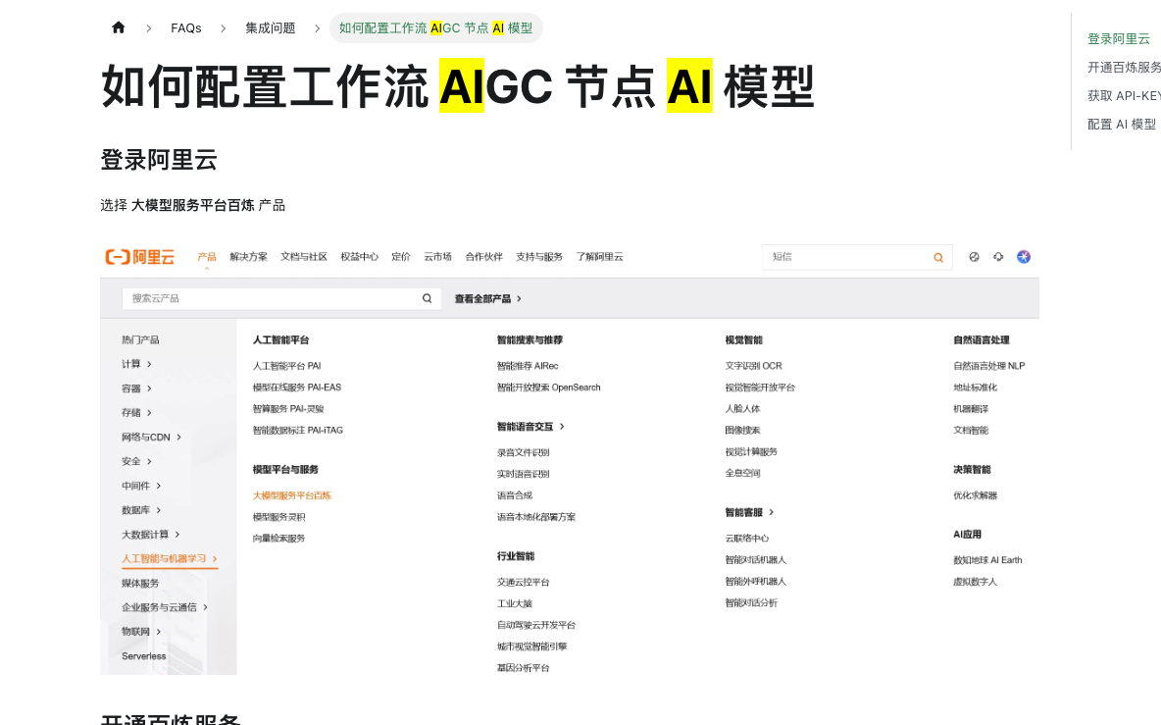
Task: Click the 阿里云 logo in screenshot
Action: click(x=140, y=257)
